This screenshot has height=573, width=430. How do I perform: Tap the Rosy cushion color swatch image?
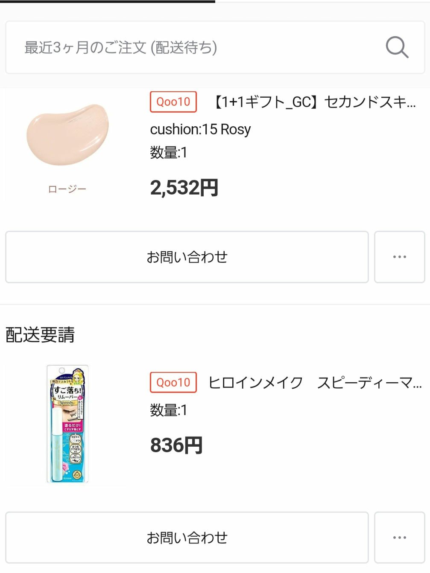67,134
